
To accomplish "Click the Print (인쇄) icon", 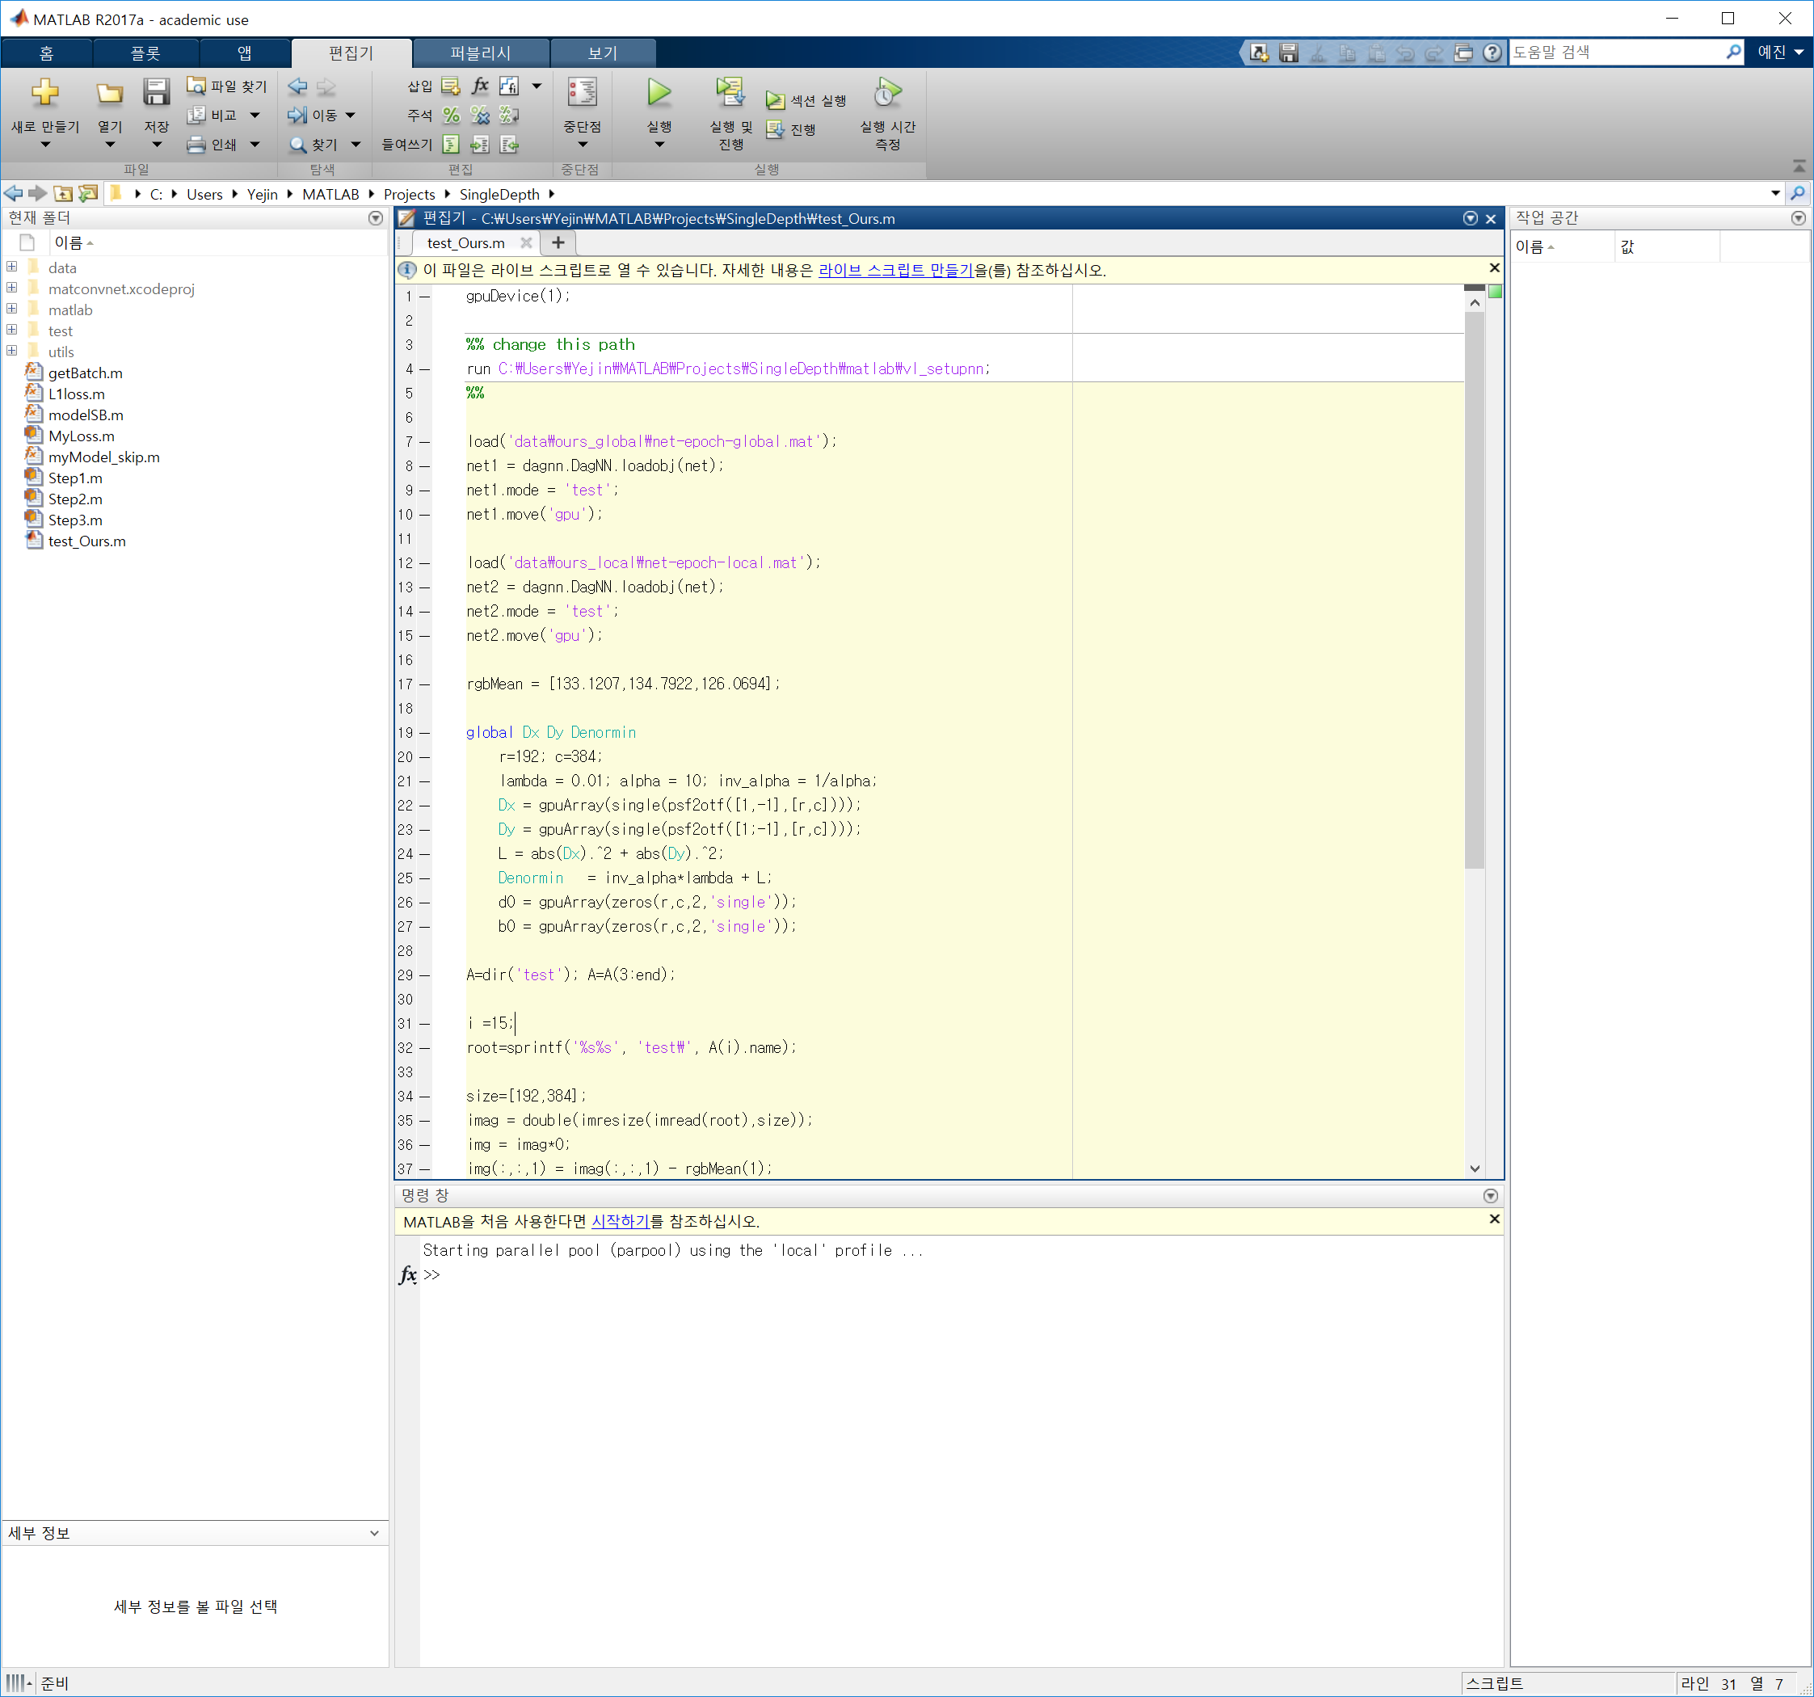I will point(196,144).
